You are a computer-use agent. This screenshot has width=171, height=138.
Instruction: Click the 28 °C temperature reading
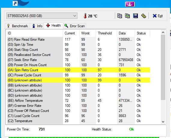[x=92, y=16]
